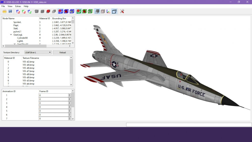Increase frame value for animation 3
252x142 pixels.
(70, 102)
